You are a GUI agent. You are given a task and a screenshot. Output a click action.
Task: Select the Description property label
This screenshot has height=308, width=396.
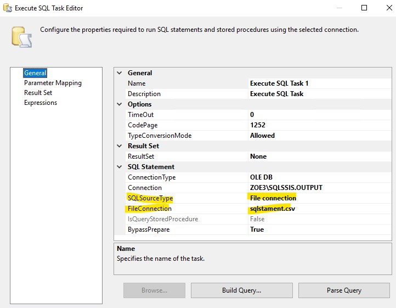[x=144, y=94]
